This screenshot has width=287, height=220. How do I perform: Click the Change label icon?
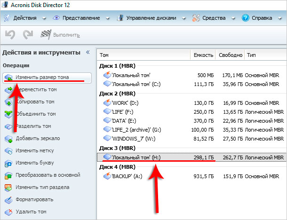tap(8, 151)
